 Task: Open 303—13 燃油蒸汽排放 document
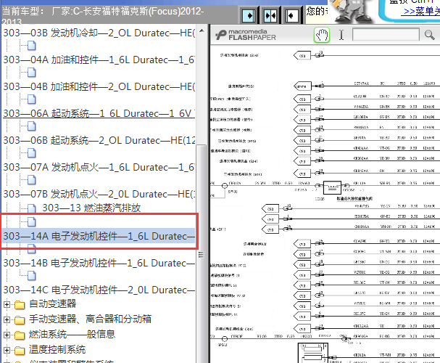(91, 208)
